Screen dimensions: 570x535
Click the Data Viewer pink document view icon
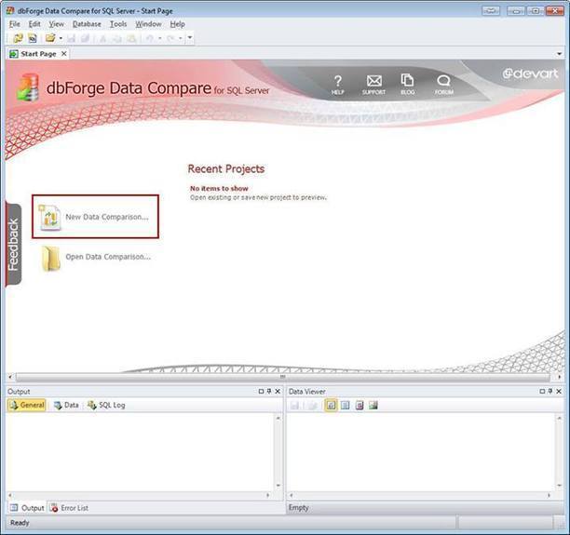tap(360, 405)
